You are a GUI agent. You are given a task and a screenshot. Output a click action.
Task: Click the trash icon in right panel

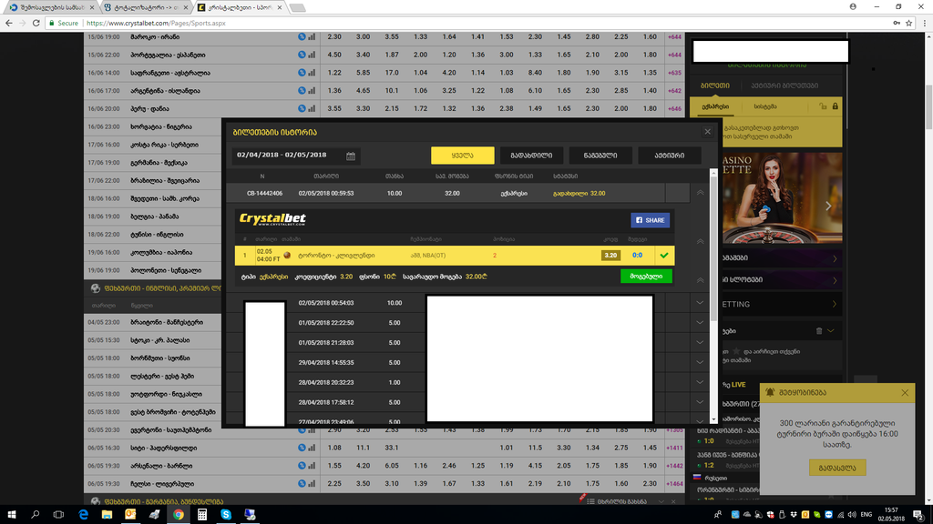[x=819, y=331]
